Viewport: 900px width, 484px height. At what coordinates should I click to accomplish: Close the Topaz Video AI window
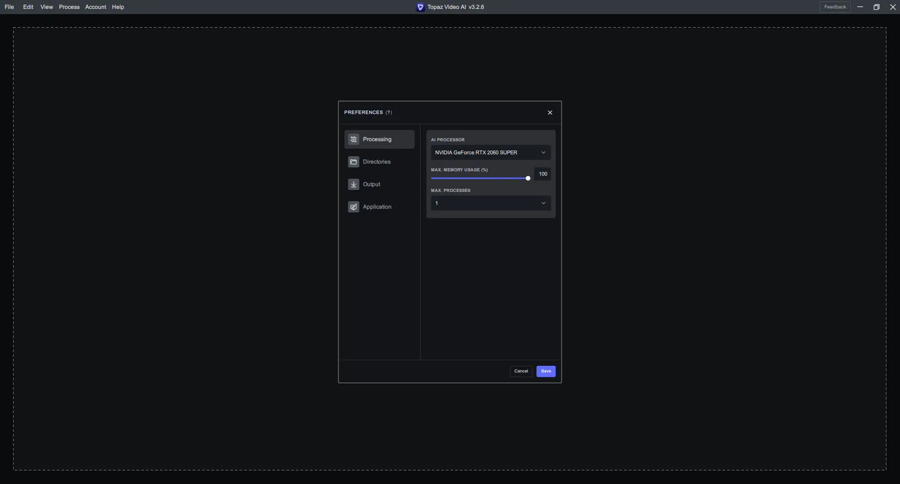[x=893, y=7]
